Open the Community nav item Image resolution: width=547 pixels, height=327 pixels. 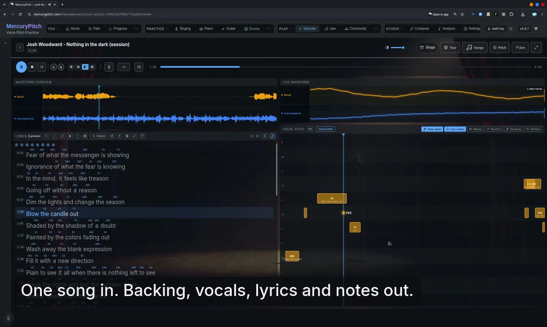(x=355, y=29)
